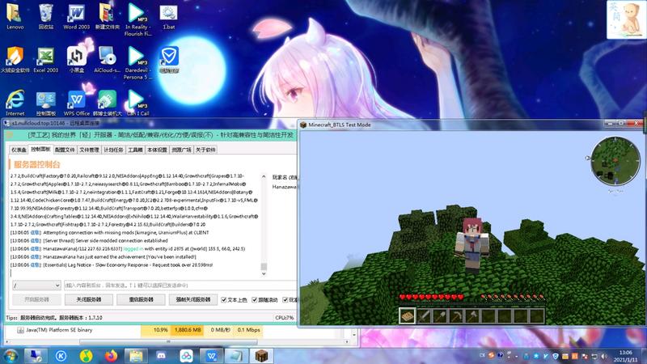Click the Discord icon in the taskbar

161,355
